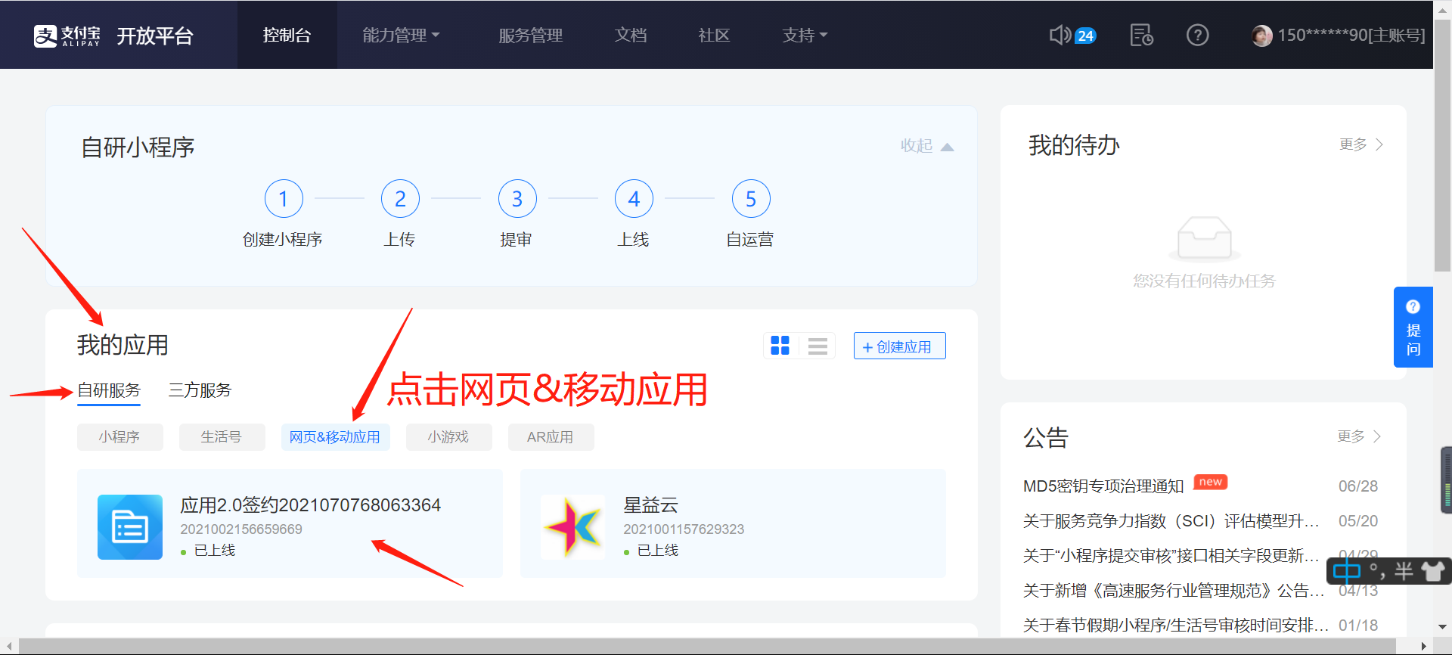
Task: Click the date 05/20 in announcements
Action: click(x=1358, y=520)
